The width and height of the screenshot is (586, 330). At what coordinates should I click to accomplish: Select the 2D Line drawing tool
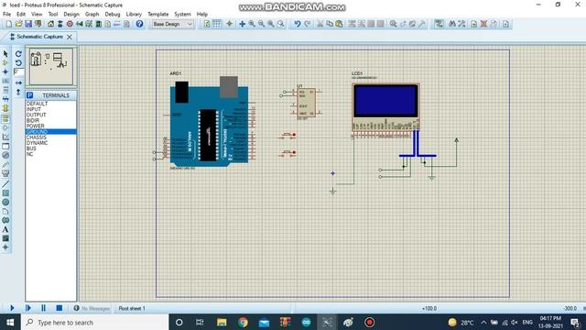coord(5,184)
